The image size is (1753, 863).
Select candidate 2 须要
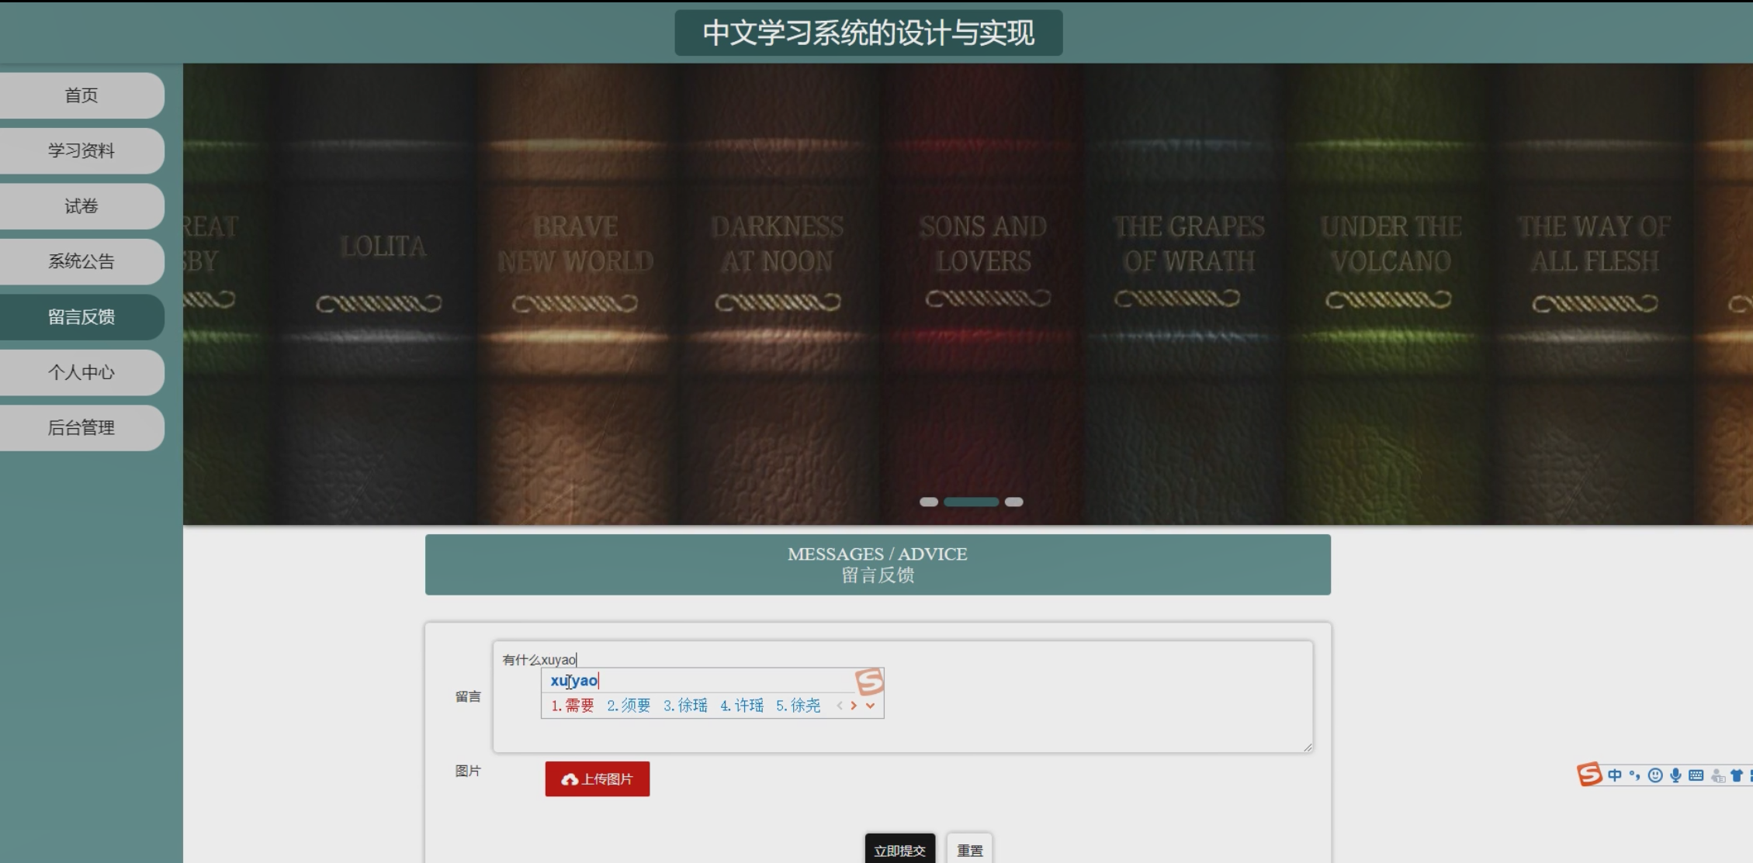click(x=629, y=706)
